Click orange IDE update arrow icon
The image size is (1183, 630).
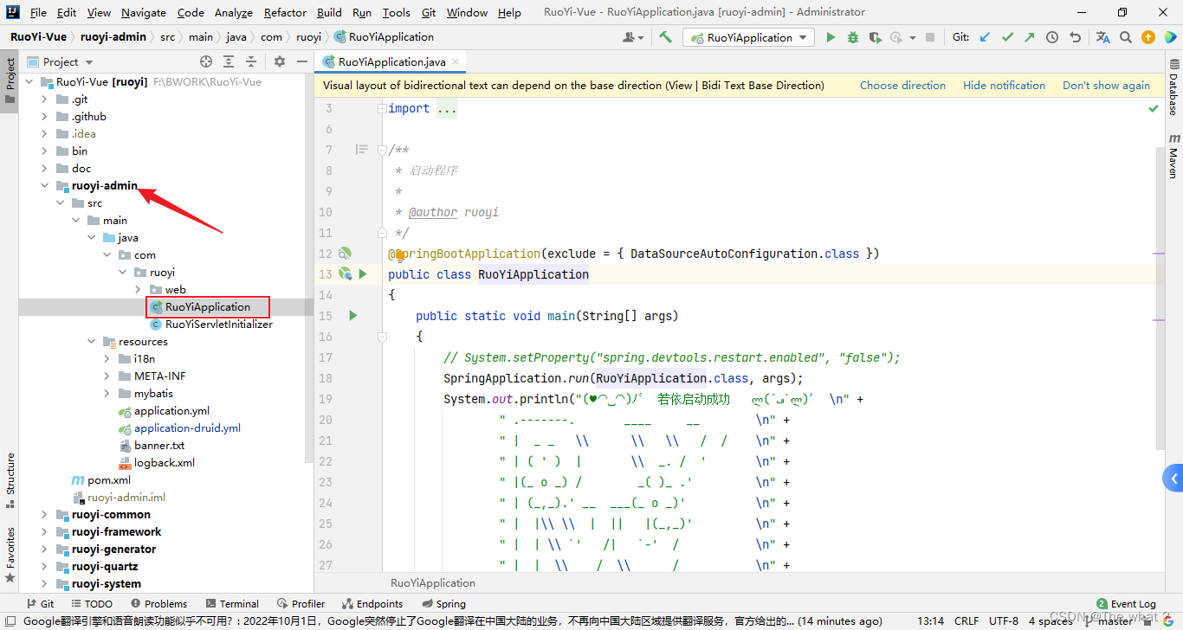(x=1148, y=37)
